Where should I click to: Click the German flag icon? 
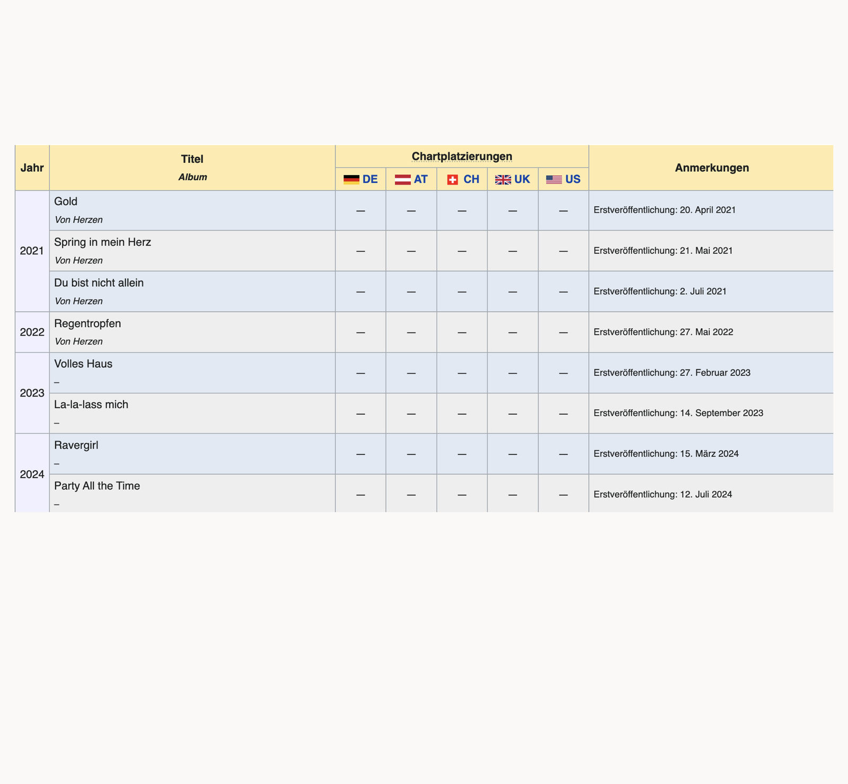coord(351,180)
